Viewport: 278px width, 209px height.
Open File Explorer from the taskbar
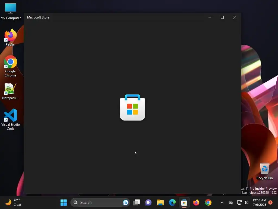click(x=160, y=202)
